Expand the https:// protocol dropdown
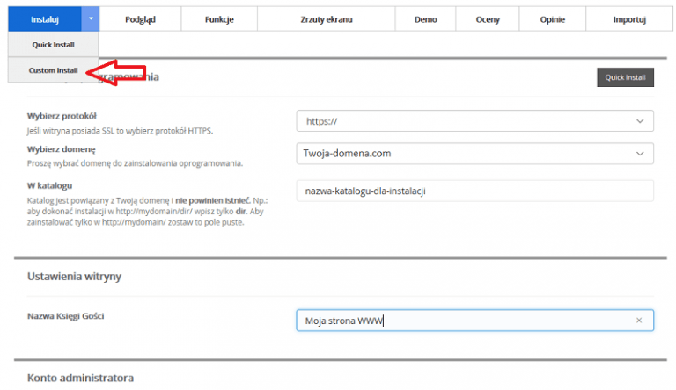The image size is (676, 390). pyautogui.click(x=474, y=121)
